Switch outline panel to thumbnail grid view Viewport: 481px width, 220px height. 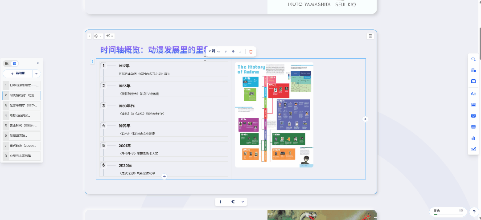point(7,63)
